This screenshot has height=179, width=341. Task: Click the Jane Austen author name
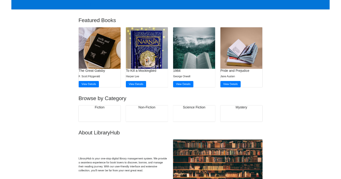click(x=228, y=76)
